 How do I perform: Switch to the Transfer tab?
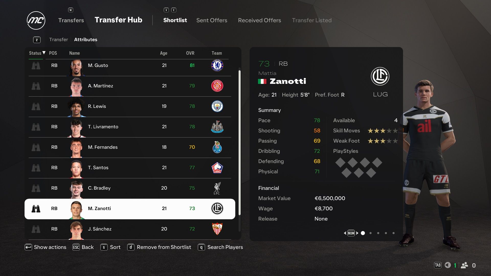pyautogui.click(x=58, y=39)
